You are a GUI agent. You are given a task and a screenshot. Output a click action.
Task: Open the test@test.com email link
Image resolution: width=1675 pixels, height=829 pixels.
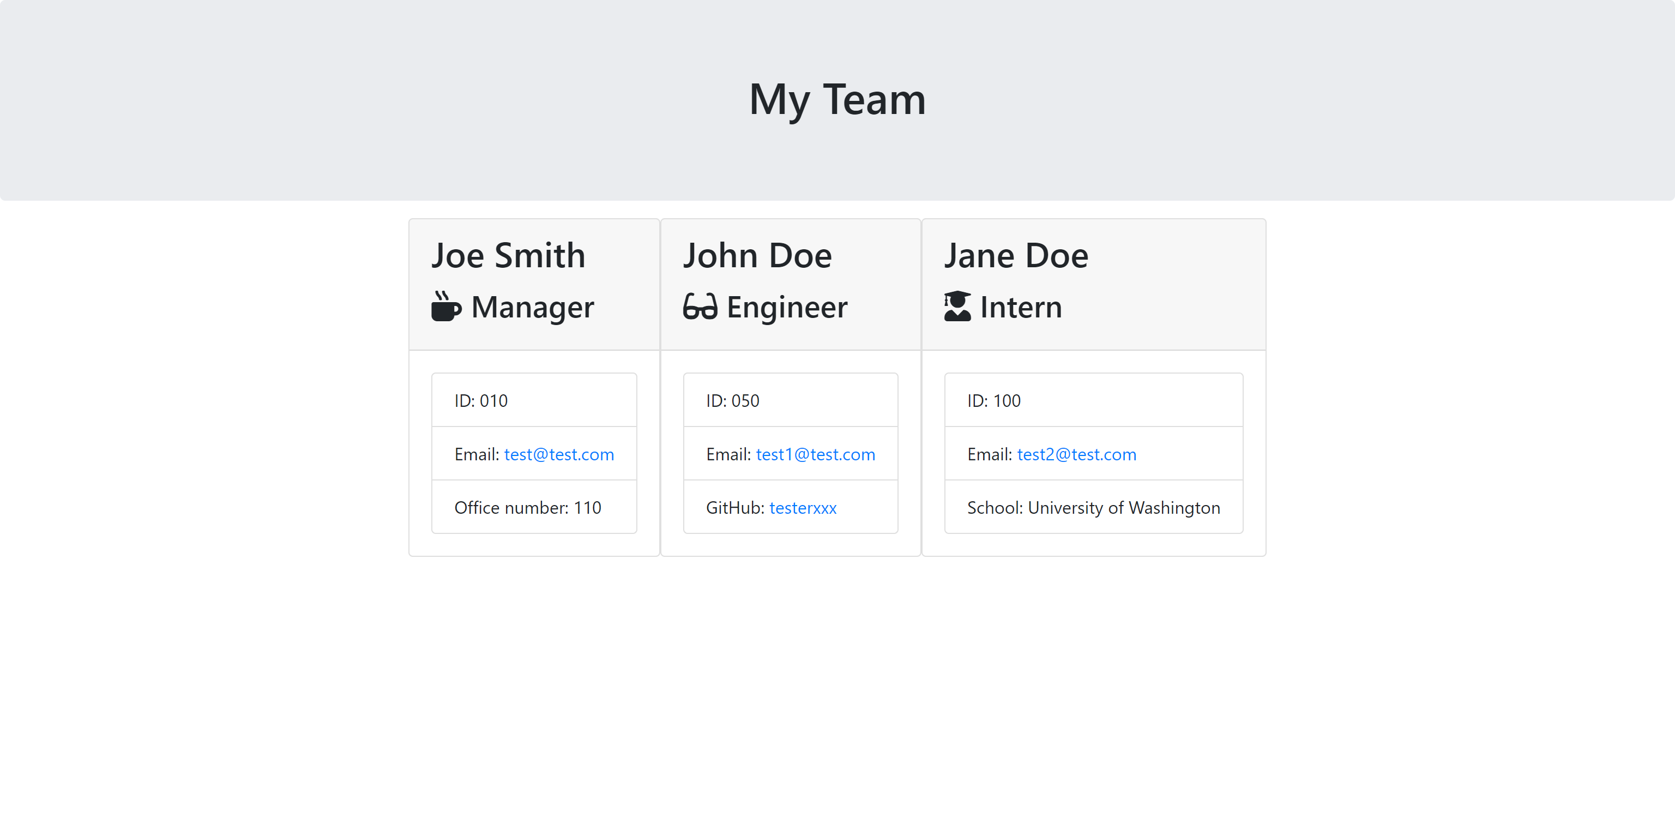pyautogui.click(x=558, y=454)
